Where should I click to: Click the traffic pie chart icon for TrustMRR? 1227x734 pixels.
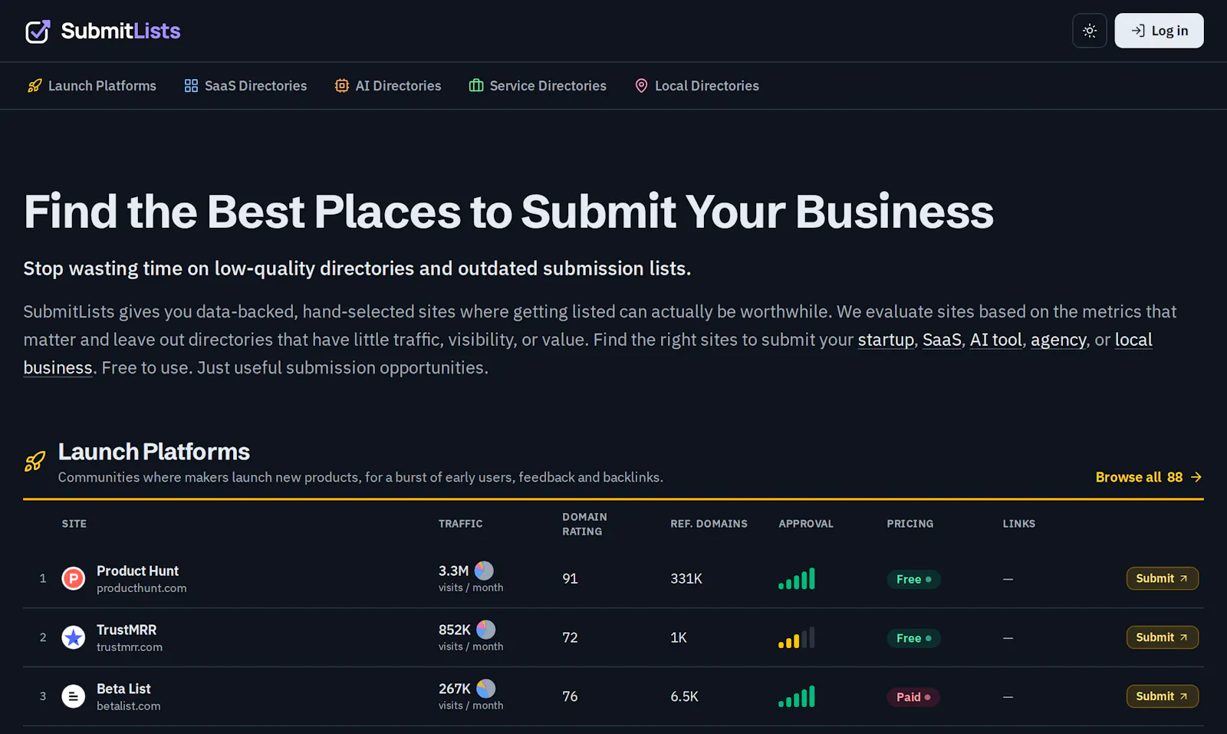pos(486,630)
